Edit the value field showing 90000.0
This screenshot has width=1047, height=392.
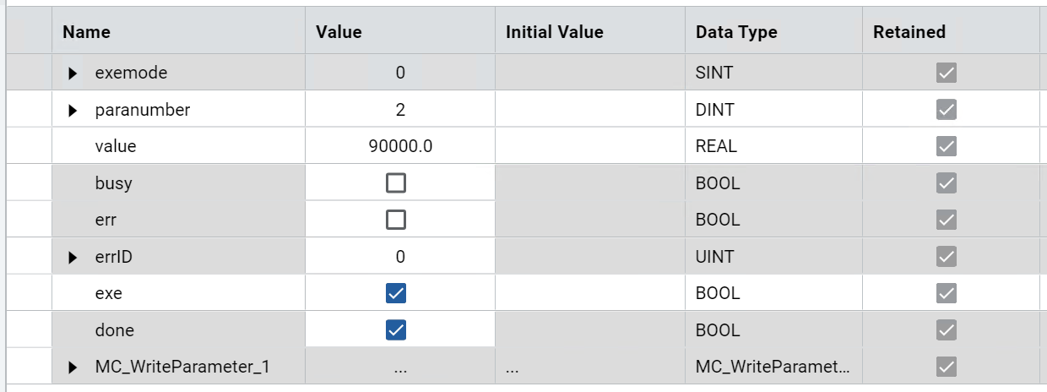[400, 146]
